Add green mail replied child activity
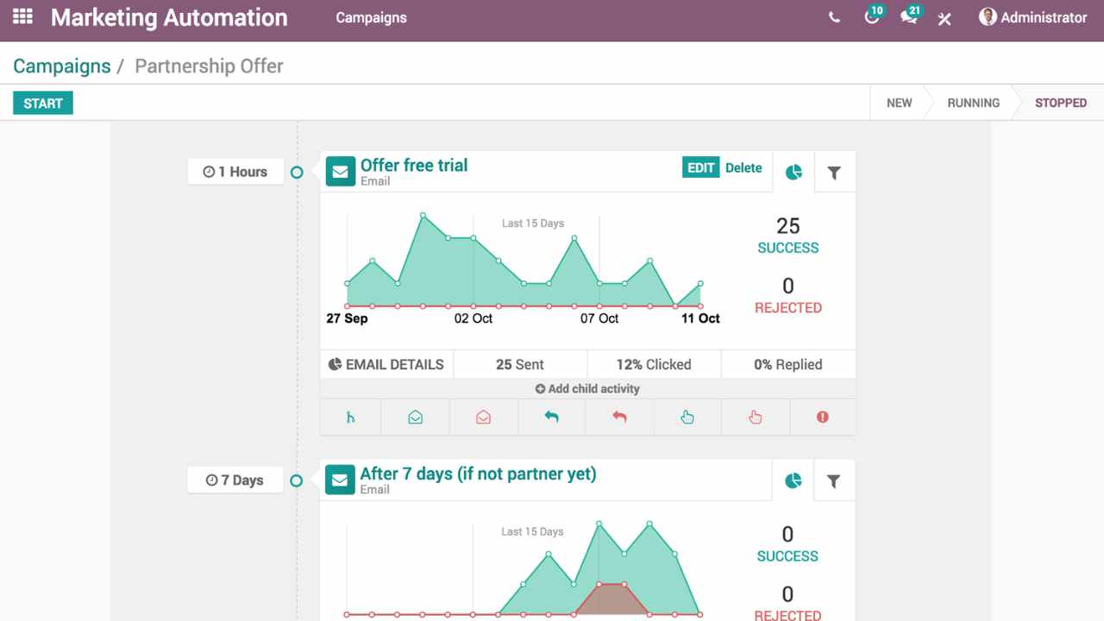Screen dimensions: 1104x621 tap(551, 417)
